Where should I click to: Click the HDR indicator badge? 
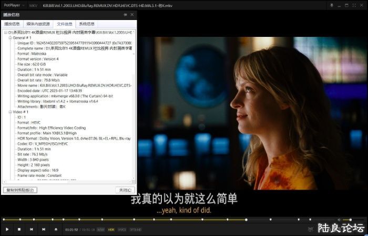click(x=111, y=229)
